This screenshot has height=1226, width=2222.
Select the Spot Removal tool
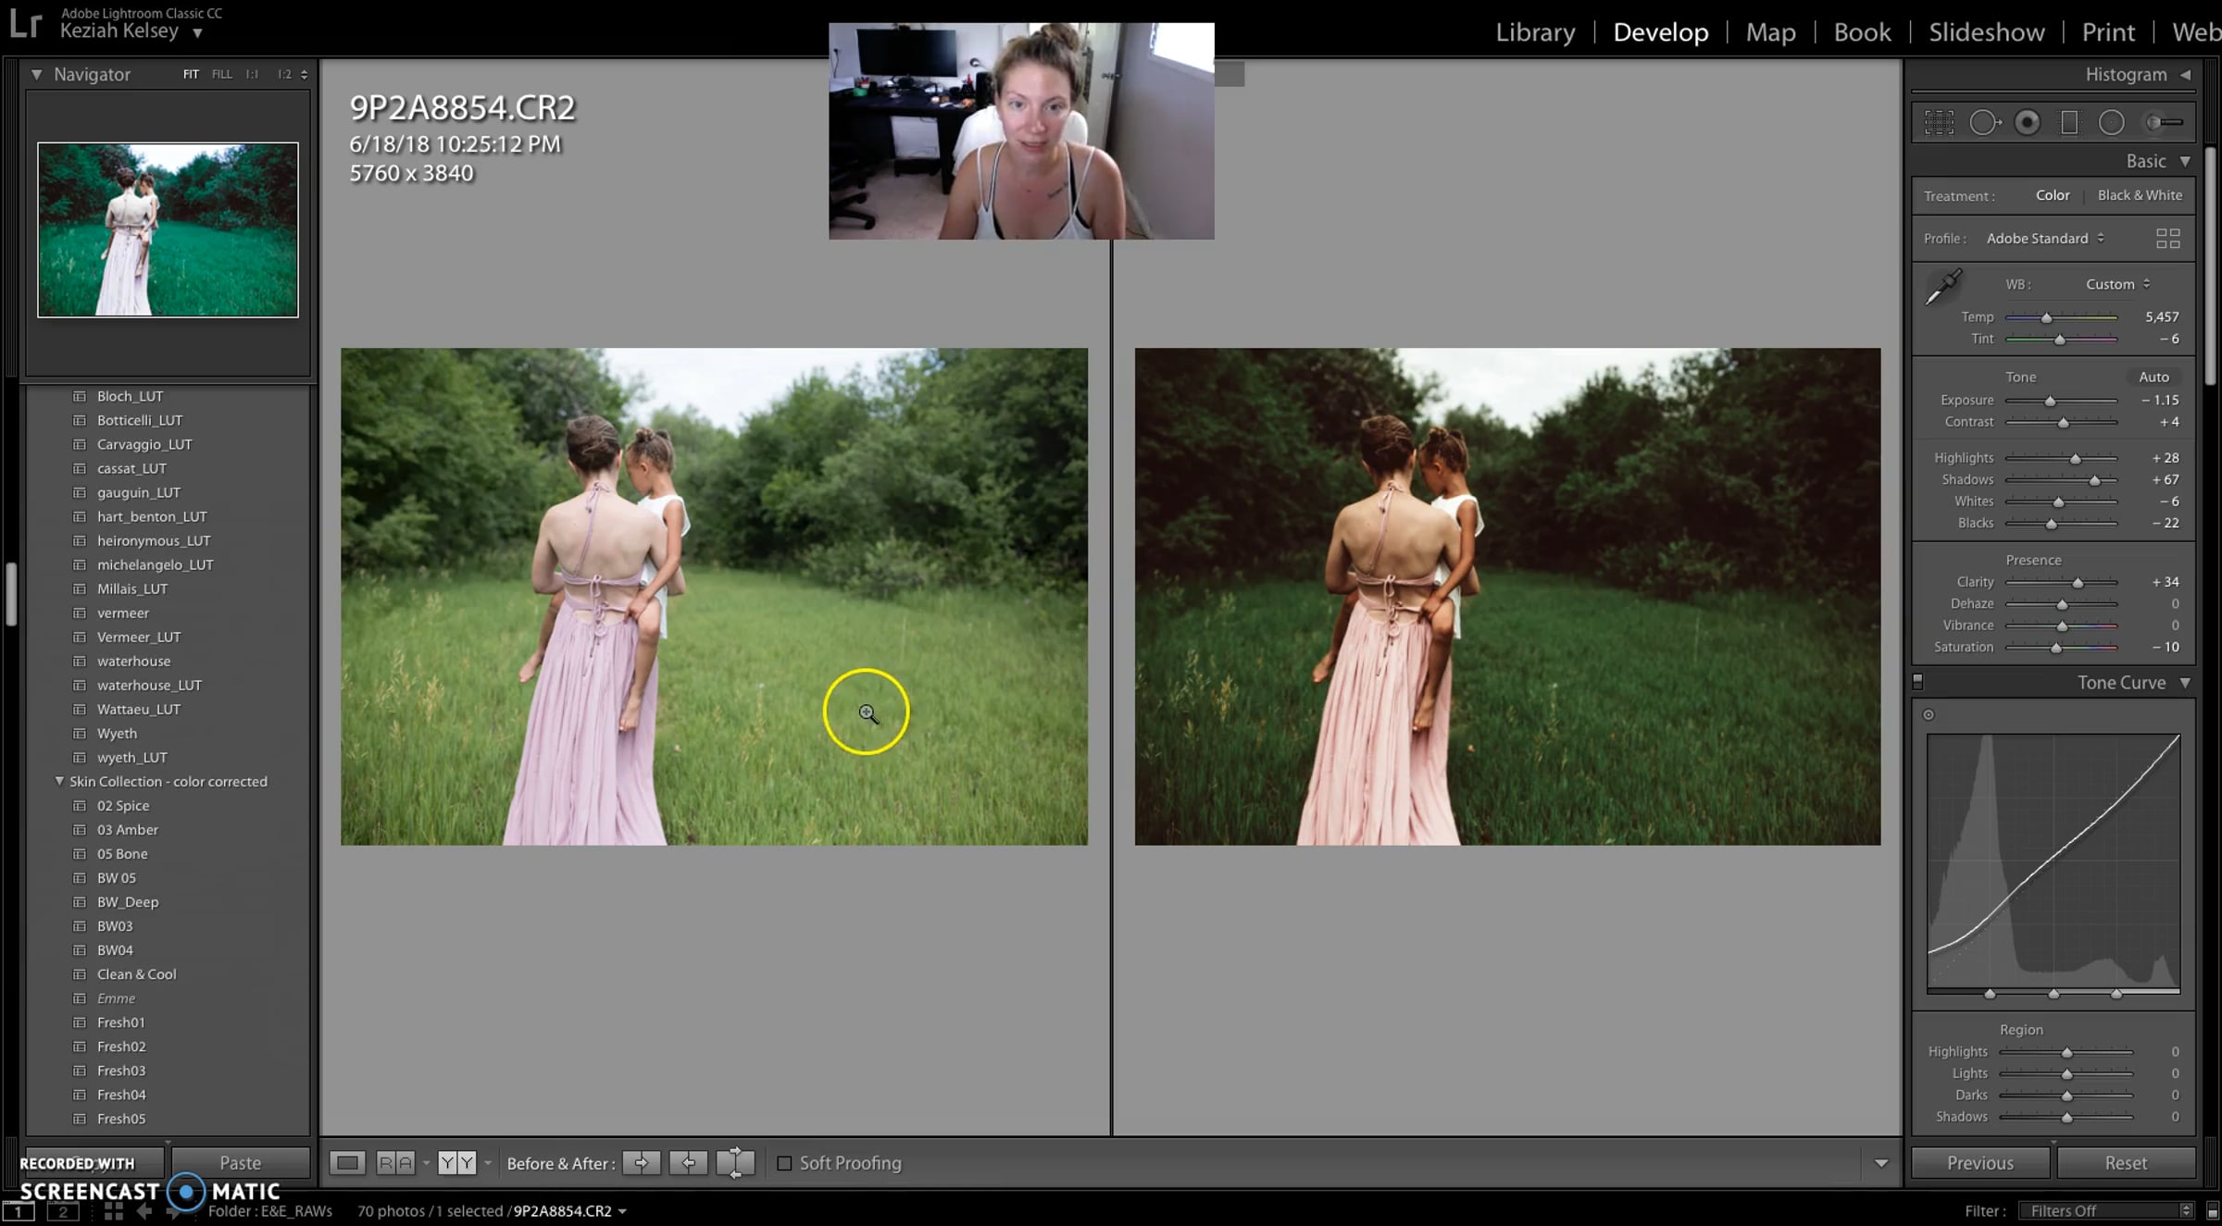tap(1984, 122)
